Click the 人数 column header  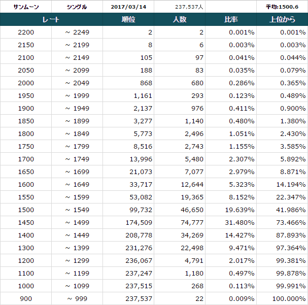tap(180, 19)
